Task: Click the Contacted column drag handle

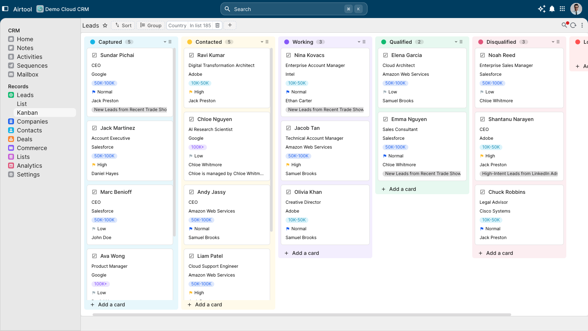Action: [267, 42]
